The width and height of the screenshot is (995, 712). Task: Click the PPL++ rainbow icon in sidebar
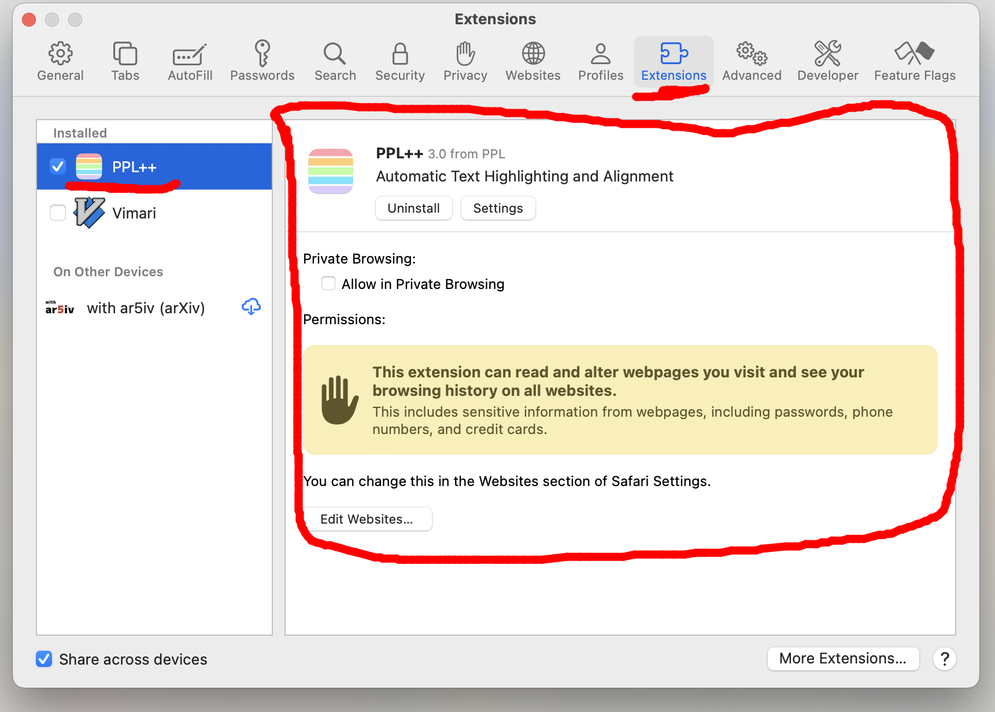coord(89,166)
